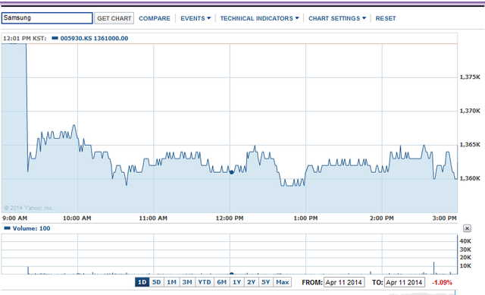Open the COMPARE option

point(155,18)
